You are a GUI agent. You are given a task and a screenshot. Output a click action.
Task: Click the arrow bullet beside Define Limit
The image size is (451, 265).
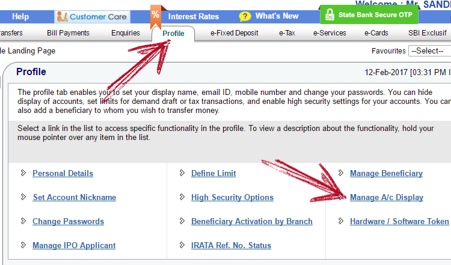[182, 173]
